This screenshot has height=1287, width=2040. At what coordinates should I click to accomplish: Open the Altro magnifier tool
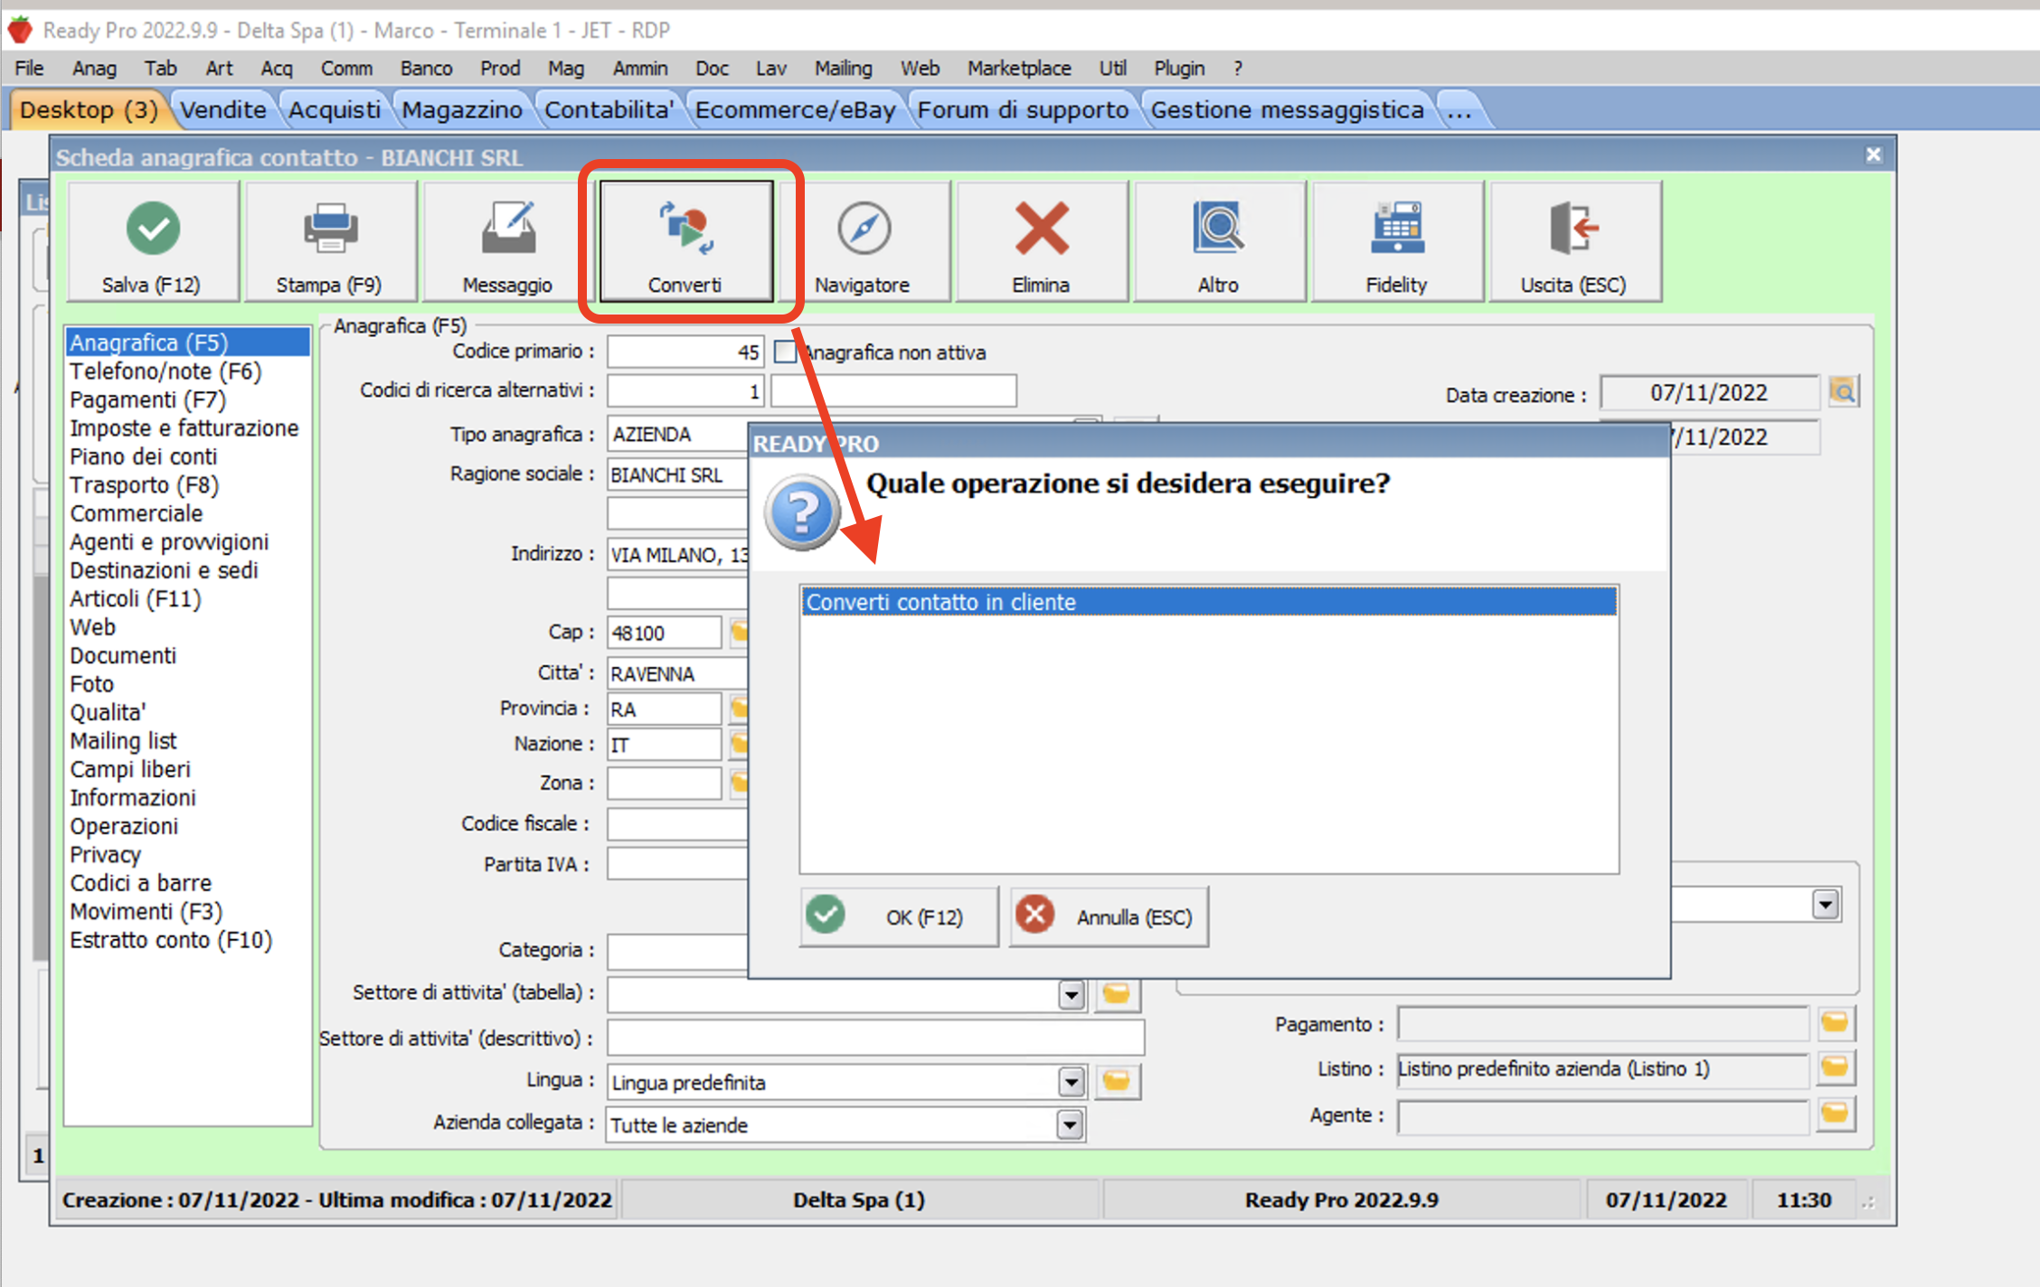(1219, 240)
